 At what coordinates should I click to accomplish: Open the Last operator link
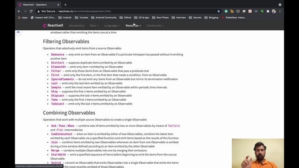point(54,83)
